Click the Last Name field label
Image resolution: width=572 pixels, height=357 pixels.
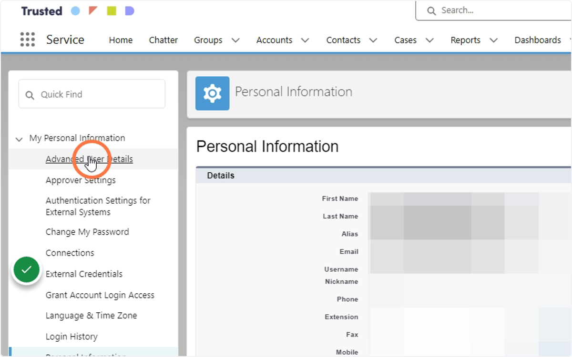[340, 216]
